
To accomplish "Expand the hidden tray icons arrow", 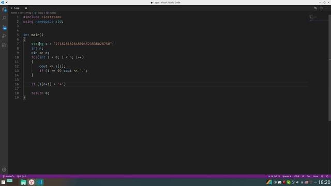I will click(x=315, y=182).
